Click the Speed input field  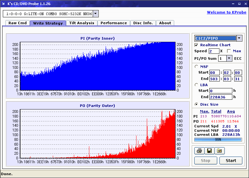214,51
